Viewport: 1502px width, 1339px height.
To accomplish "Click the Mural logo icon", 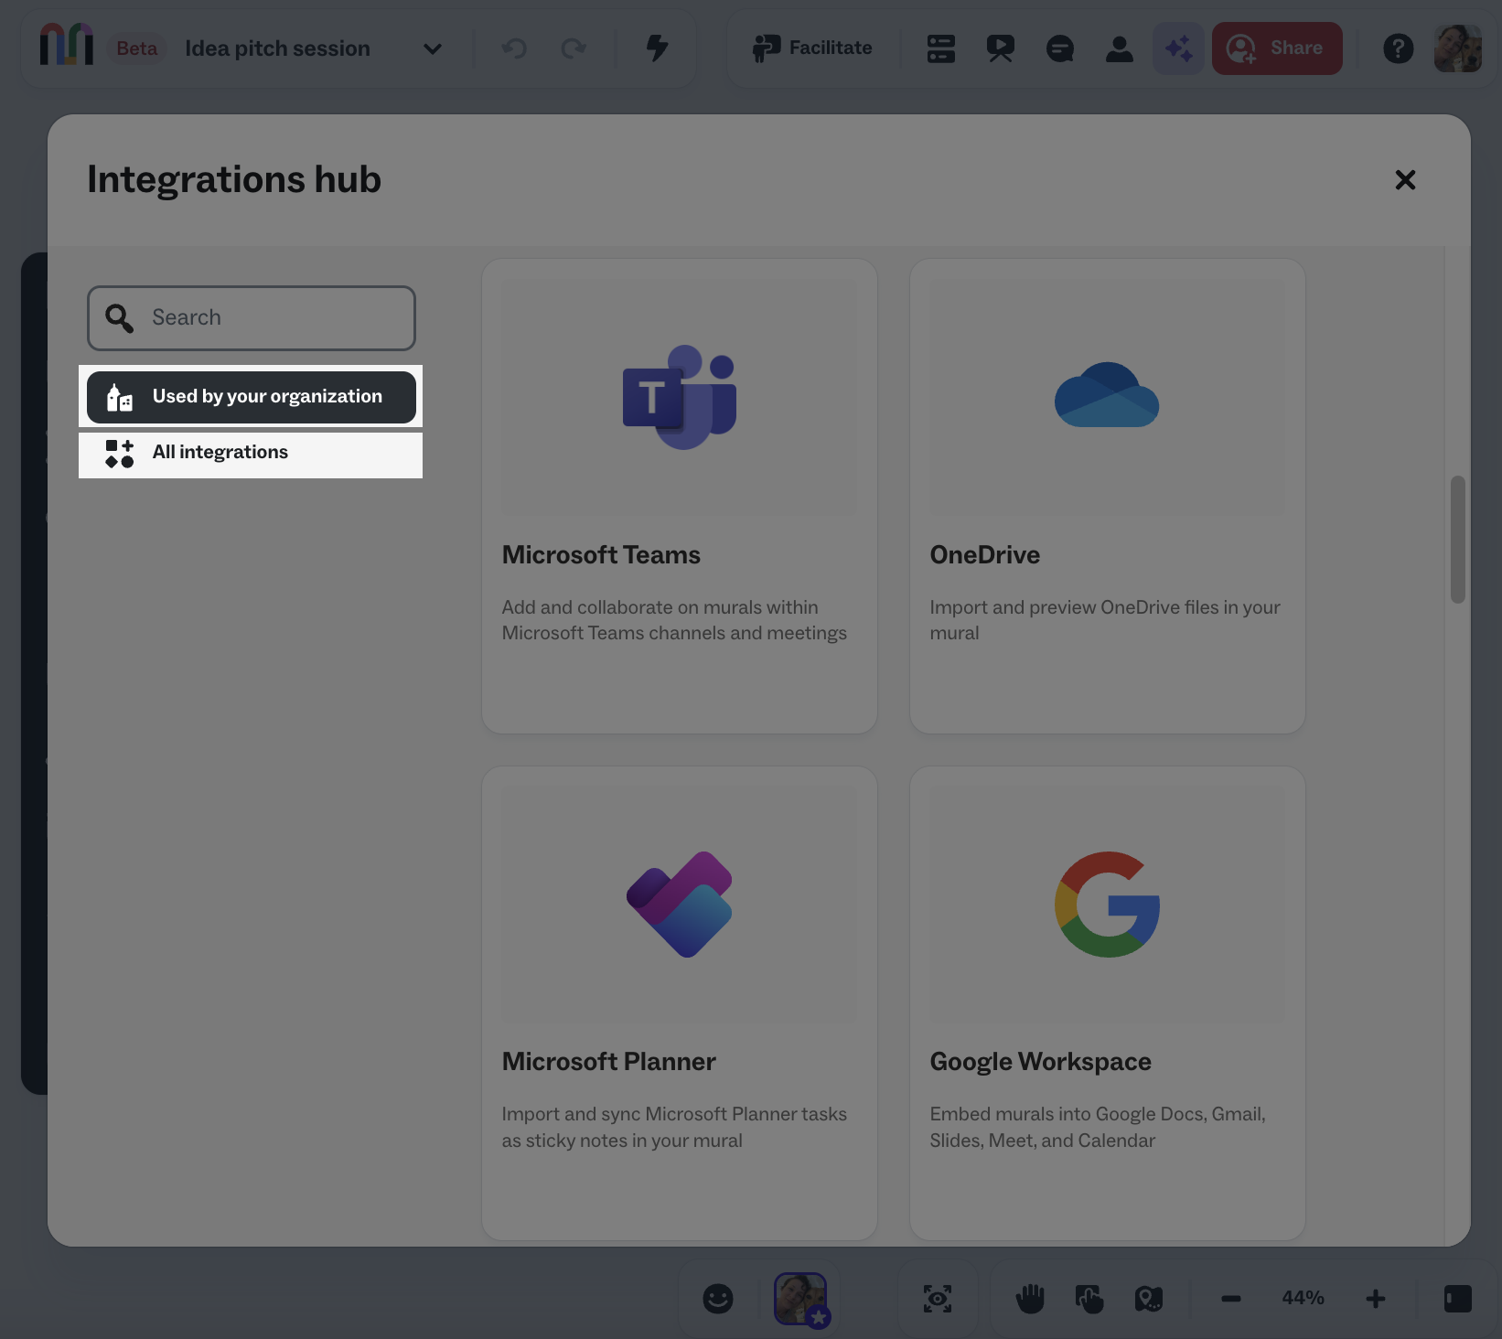I will [x=67, y=45].
